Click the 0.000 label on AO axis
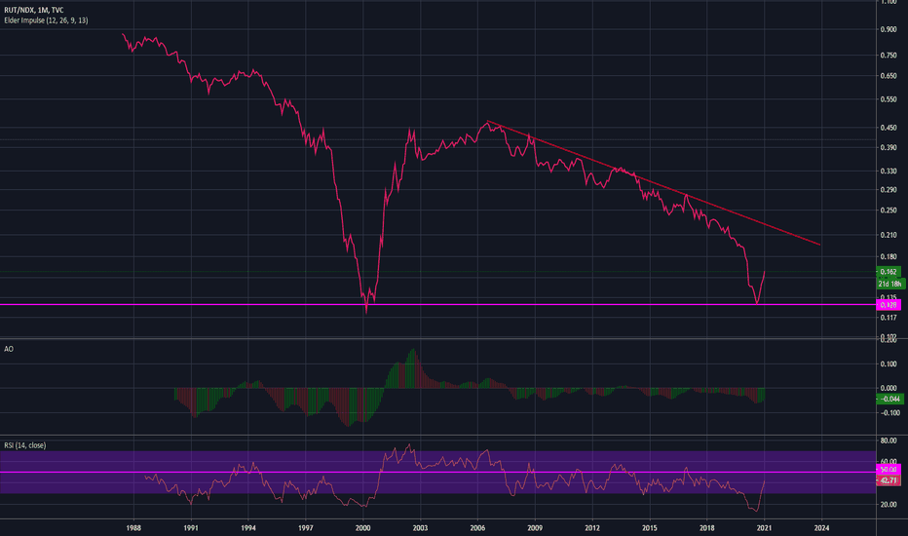 pyautogui.click(x=889, y=388)
